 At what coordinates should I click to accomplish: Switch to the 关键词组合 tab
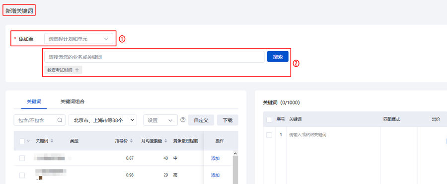coord(73,101)
